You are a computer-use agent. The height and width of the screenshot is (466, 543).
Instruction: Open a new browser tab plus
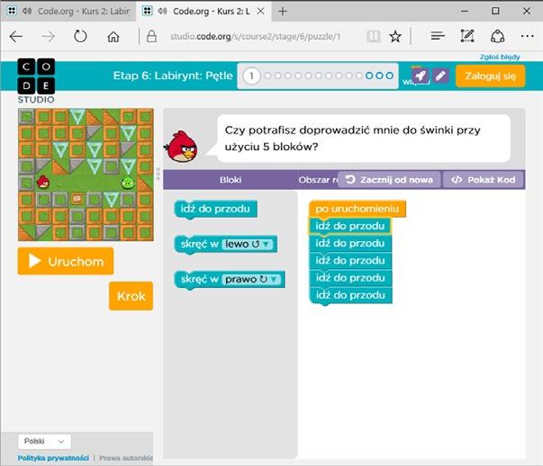[x=283, y=12]
